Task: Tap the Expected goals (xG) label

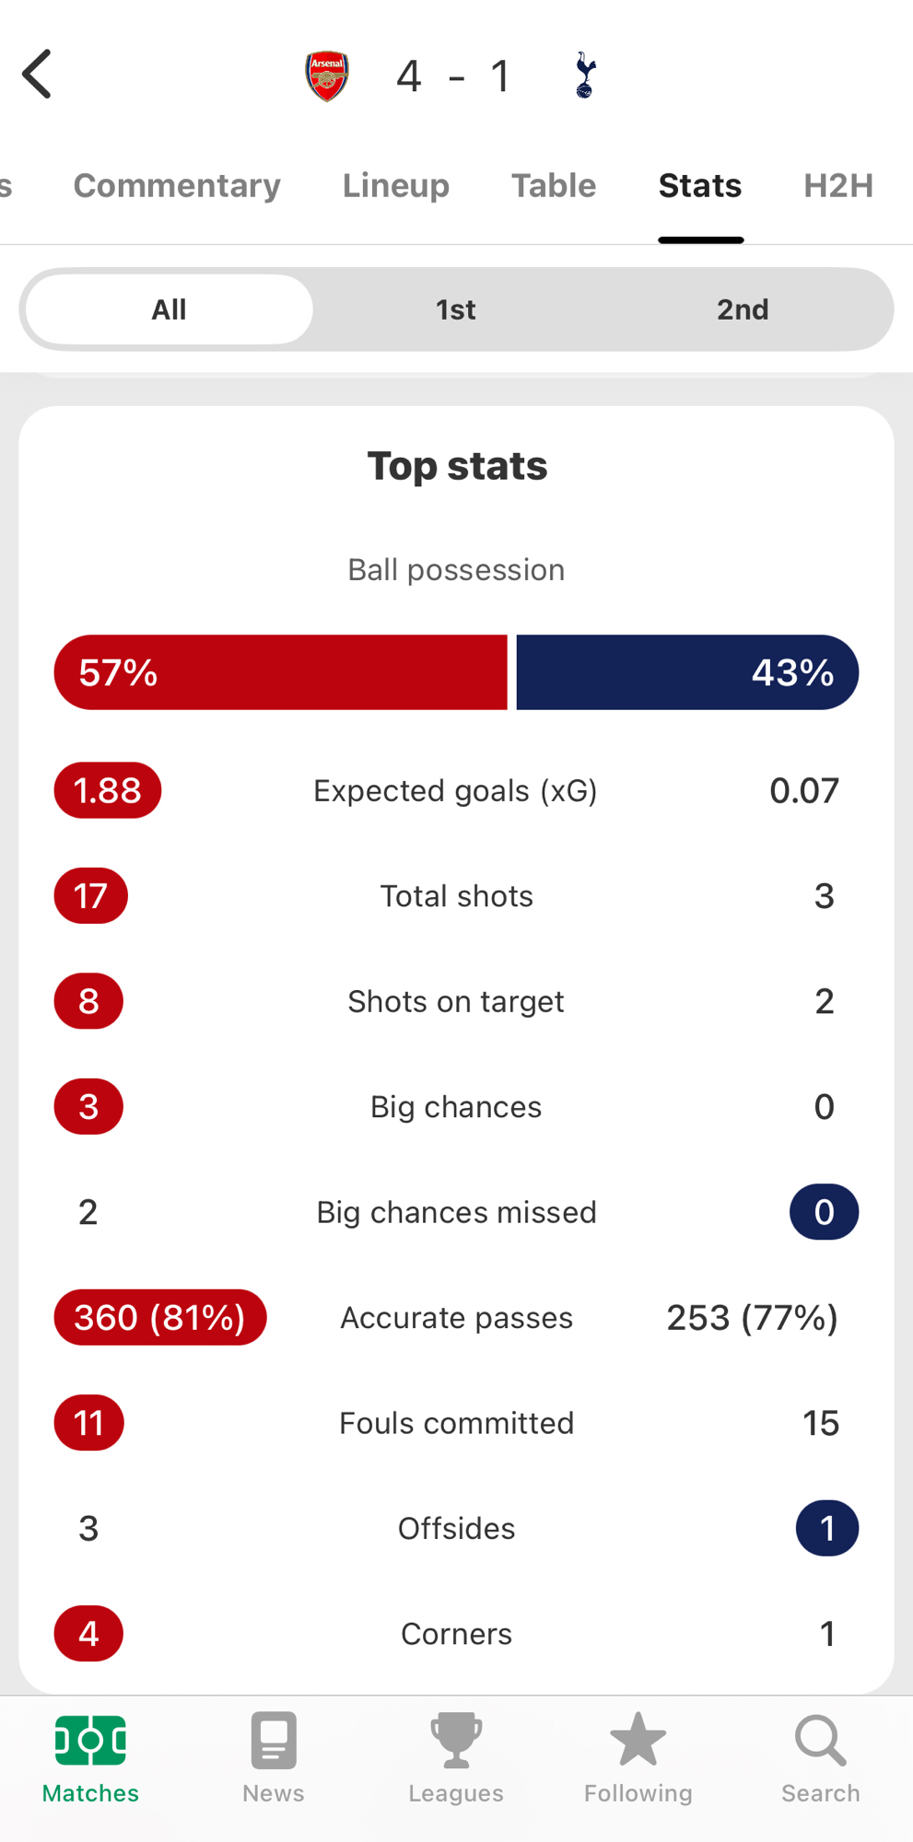Action: [456, 791]
